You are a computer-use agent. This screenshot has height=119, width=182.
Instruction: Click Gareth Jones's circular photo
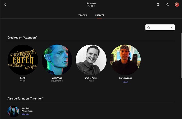pyautogui.click(x=125, y=60)
